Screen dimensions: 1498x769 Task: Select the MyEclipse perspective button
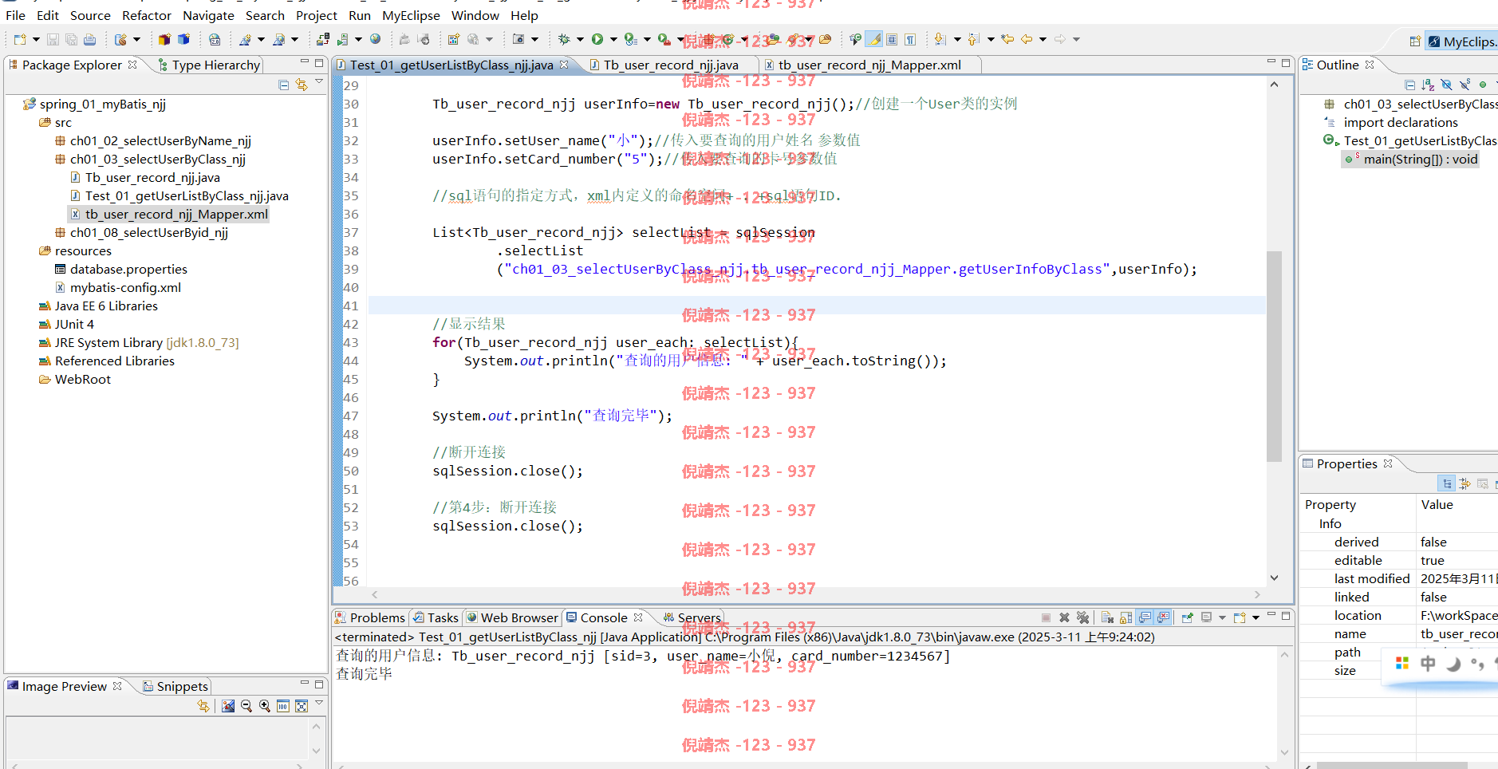[x=1463, y=41]
